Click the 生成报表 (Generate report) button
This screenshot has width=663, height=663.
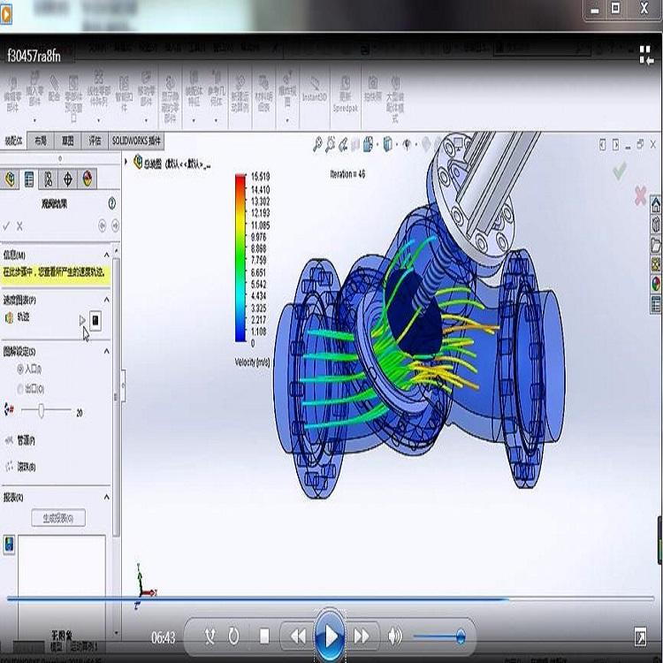tap(57, 518)
